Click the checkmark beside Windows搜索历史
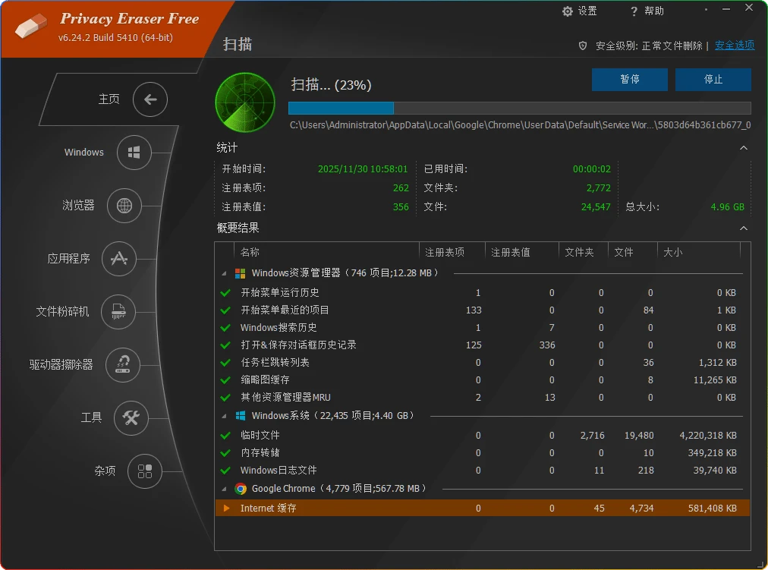768x570 pixels. [x=225, y=327]
